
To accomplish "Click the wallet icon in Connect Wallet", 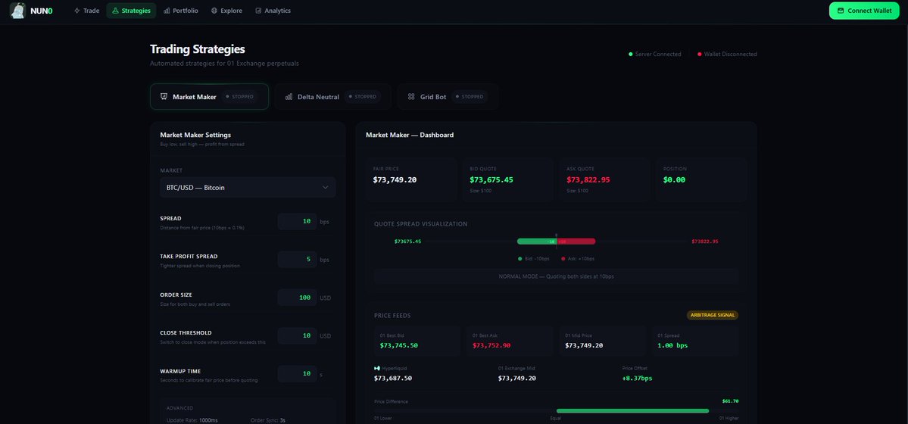I will tap(841, 11).
